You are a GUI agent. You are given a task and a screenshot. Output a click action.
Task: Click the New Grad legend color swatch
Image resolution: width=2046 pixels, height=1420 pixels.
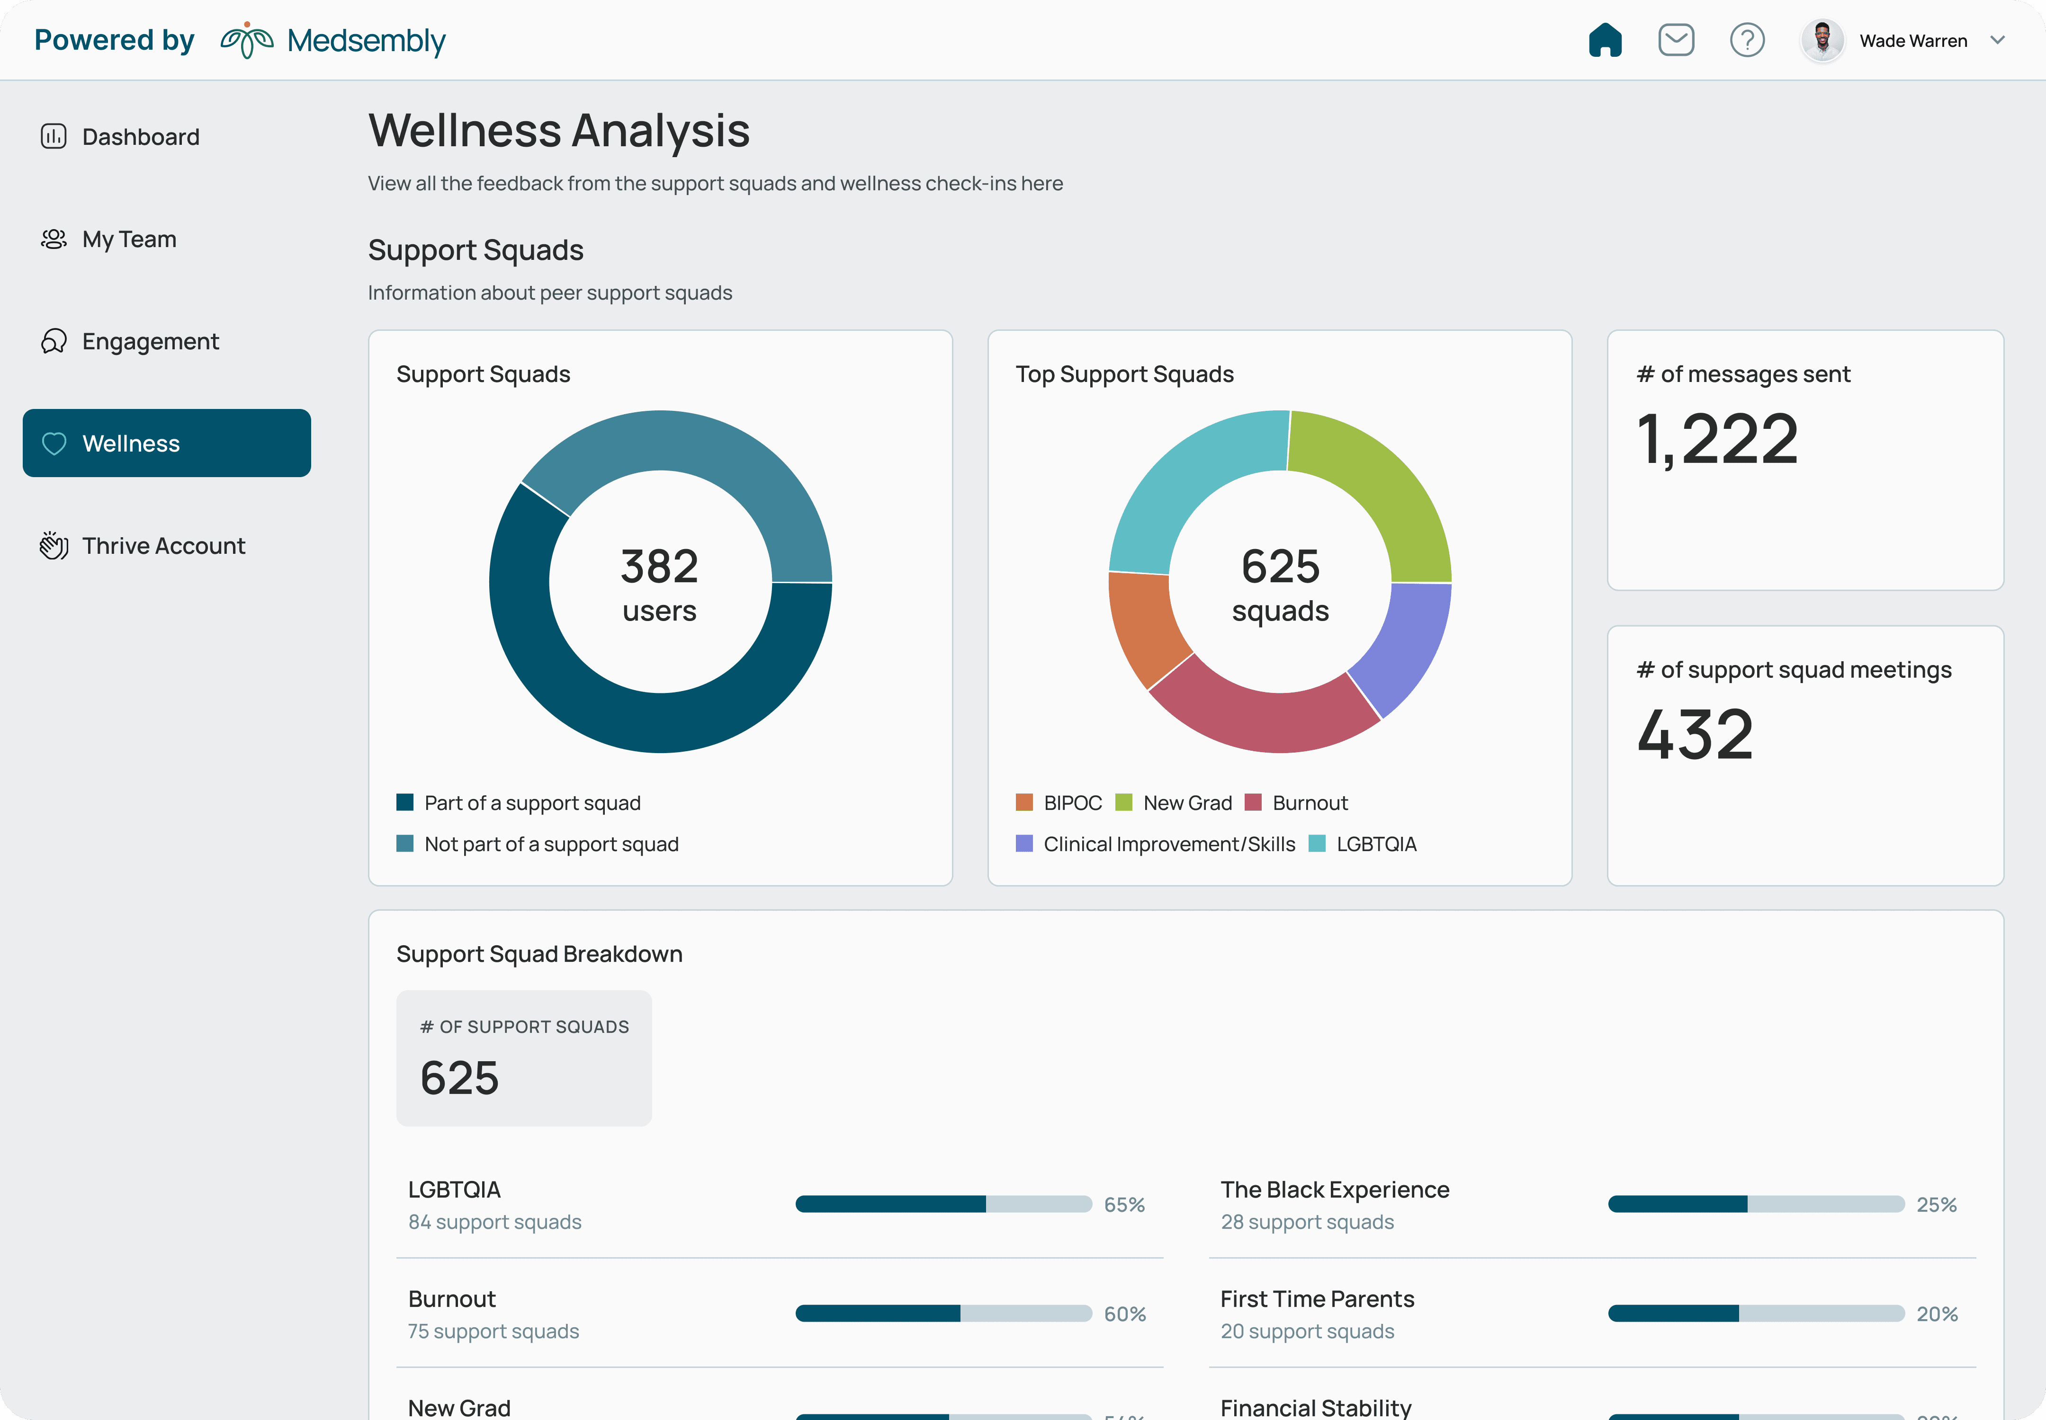point(1123,802)
